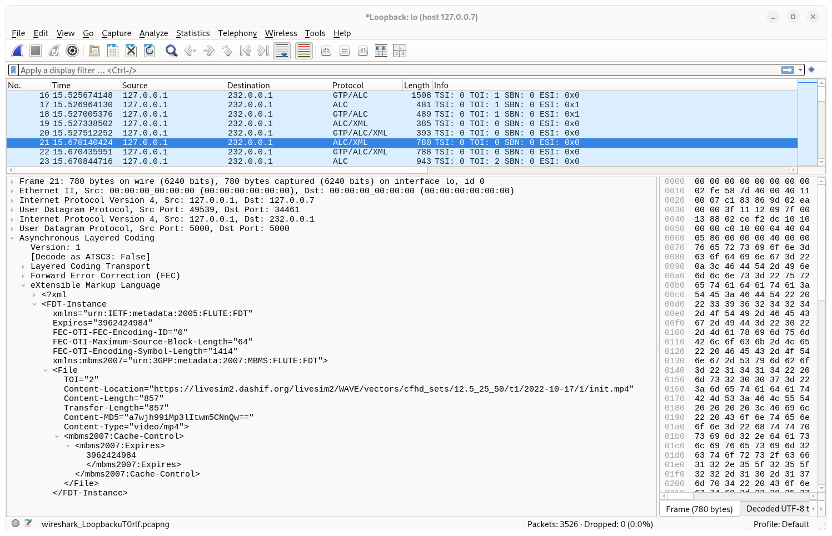Screen dimensions: 832x536
Task: Expand Layered Coding Transport details
Action: point(22,266)
